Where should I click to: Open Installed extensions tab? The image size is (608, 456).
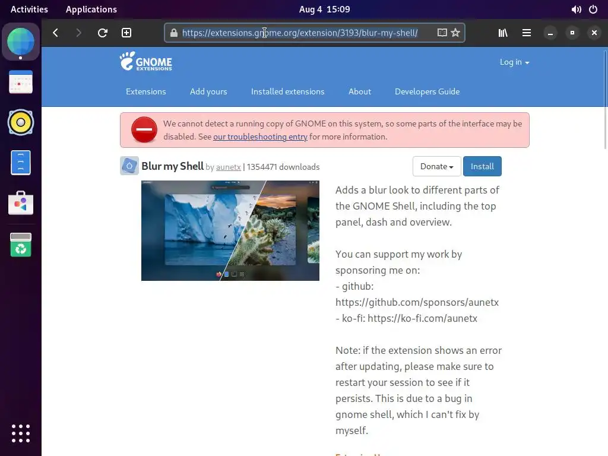[x=288, y=91]
